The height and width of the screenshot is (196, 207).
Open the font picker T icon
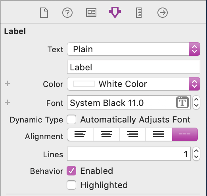(x=182, y=102)
